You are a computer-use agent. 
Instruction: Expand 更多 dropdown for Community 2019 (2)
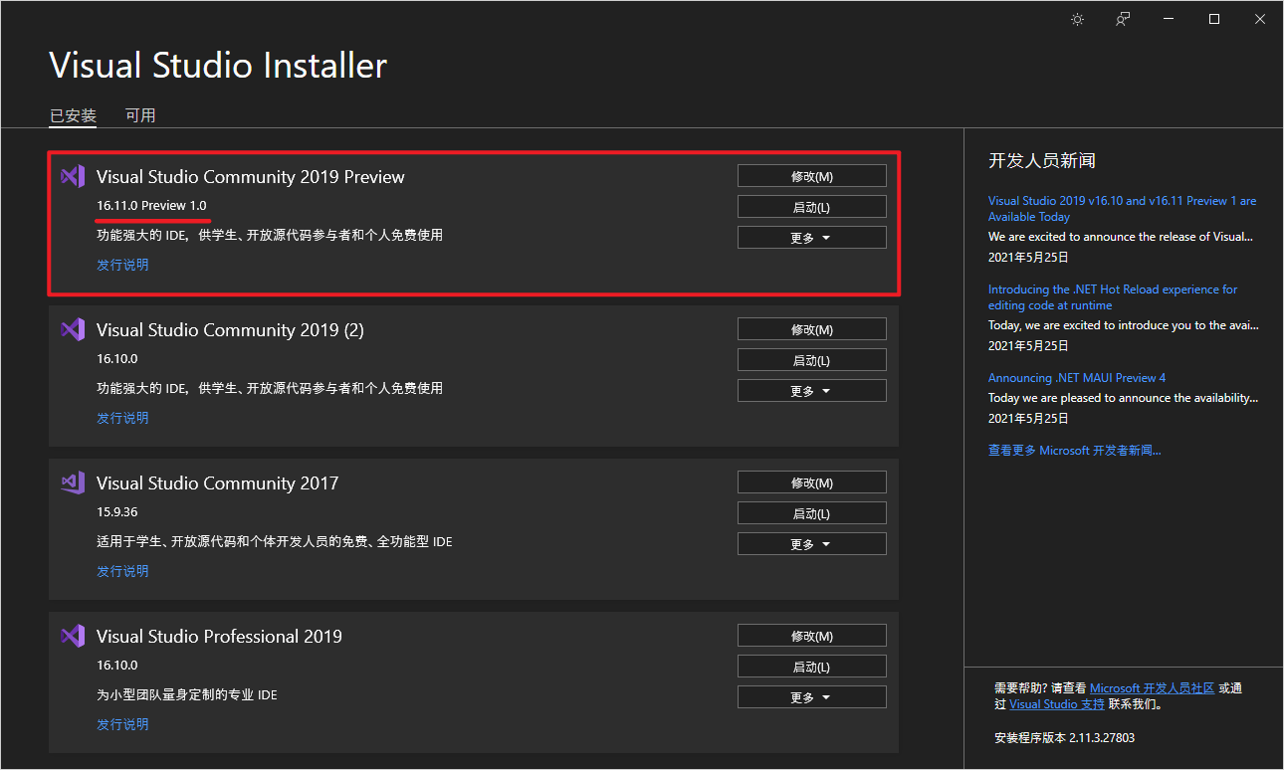pos(811,391)
